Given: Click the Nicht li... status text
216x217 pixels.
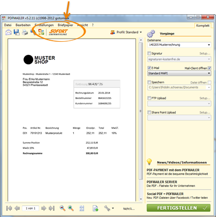Looking at the screenshot, I should point(129,209).
